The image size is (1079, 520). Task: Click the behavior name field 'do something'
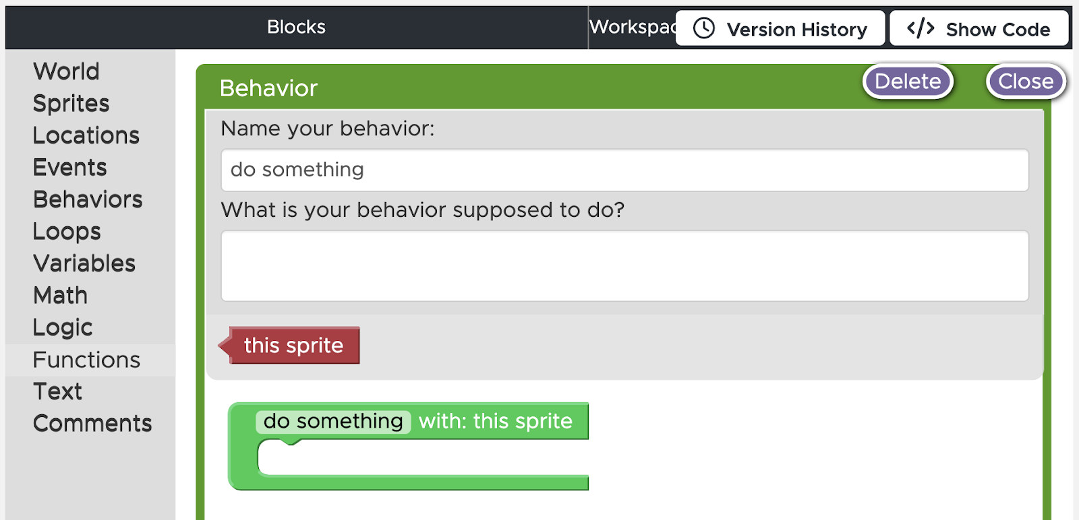click(624, 170)
